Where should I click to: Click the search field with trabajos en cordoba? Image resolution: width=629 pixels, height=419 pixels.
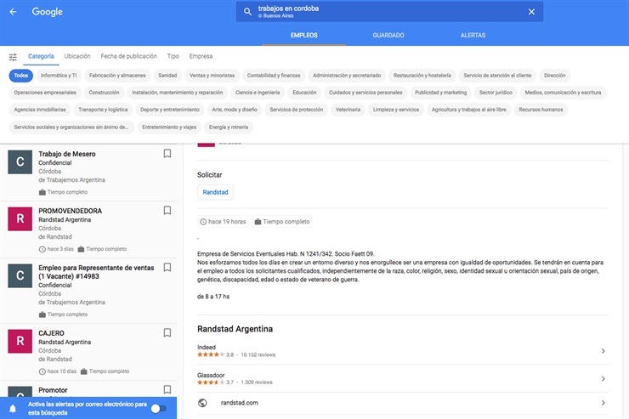(382, 12)
